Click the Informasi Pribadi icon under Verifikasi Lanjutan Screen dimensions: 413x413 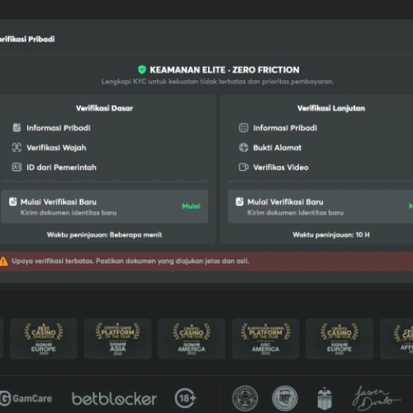244,128
